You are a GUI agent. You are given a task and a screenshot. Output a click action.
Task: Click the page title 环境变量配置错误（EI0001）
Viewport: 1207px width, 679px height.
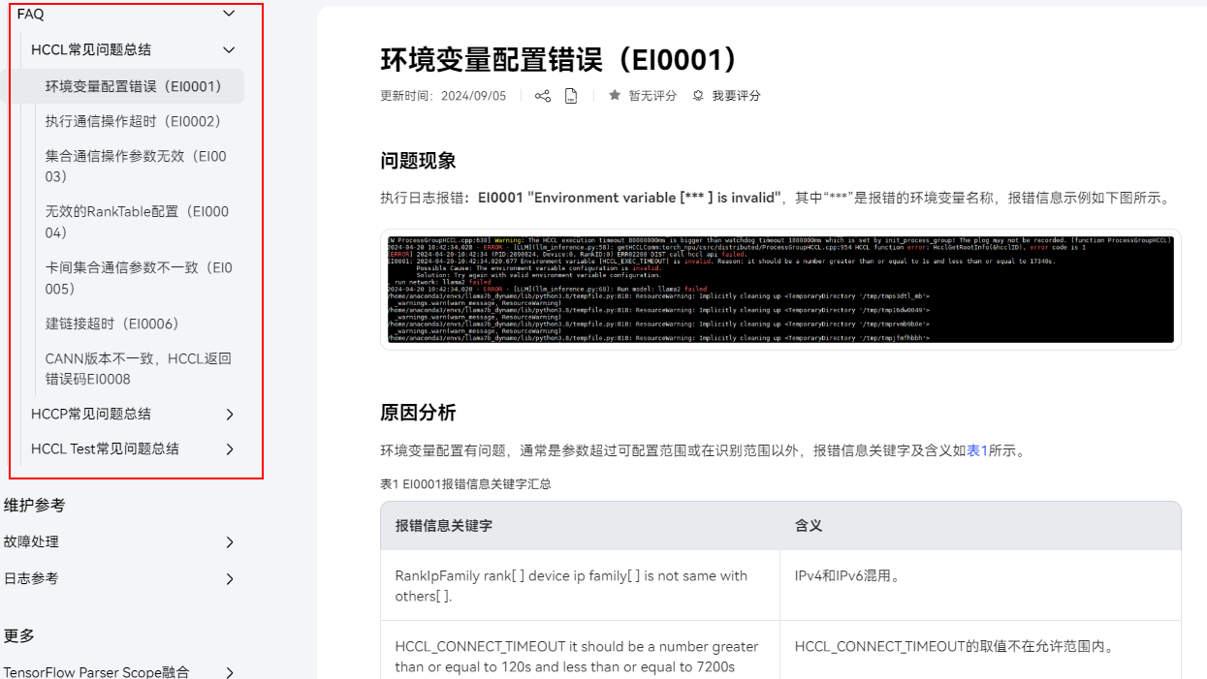coord(560,60)
